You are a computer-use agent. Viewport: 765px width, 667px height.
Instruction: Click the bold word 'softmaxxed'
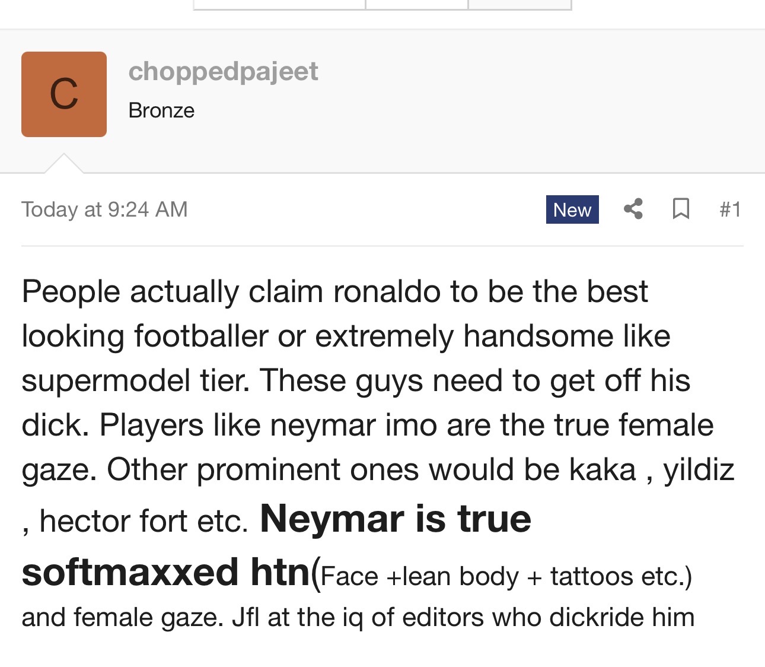point(130,572)
